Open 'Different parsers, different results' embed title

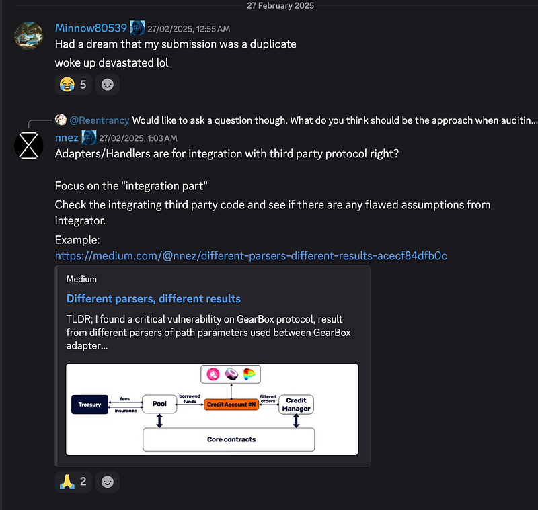153,298
